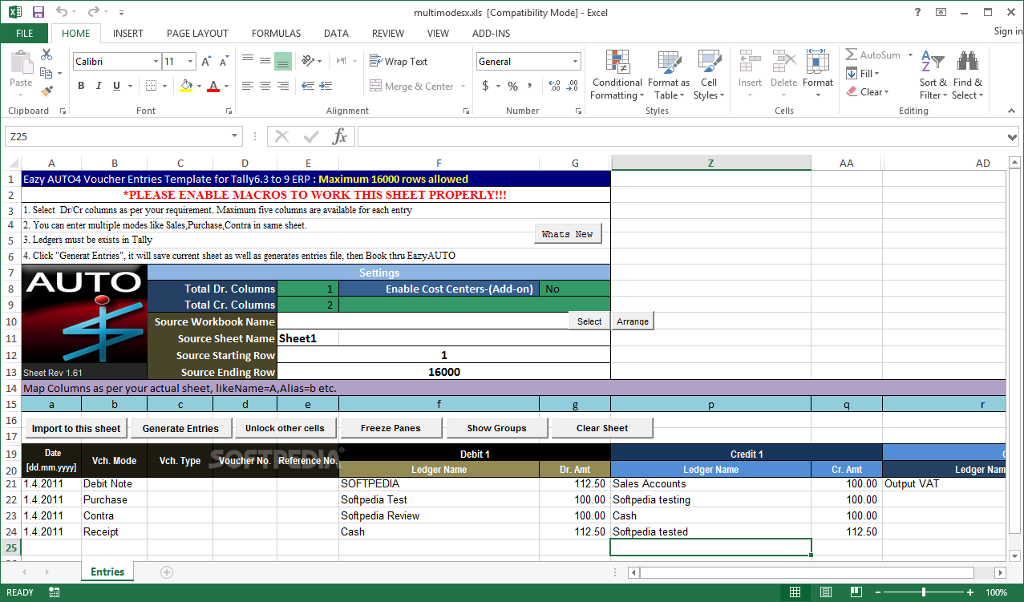Open the Clear dropdown

coord(868,92)
